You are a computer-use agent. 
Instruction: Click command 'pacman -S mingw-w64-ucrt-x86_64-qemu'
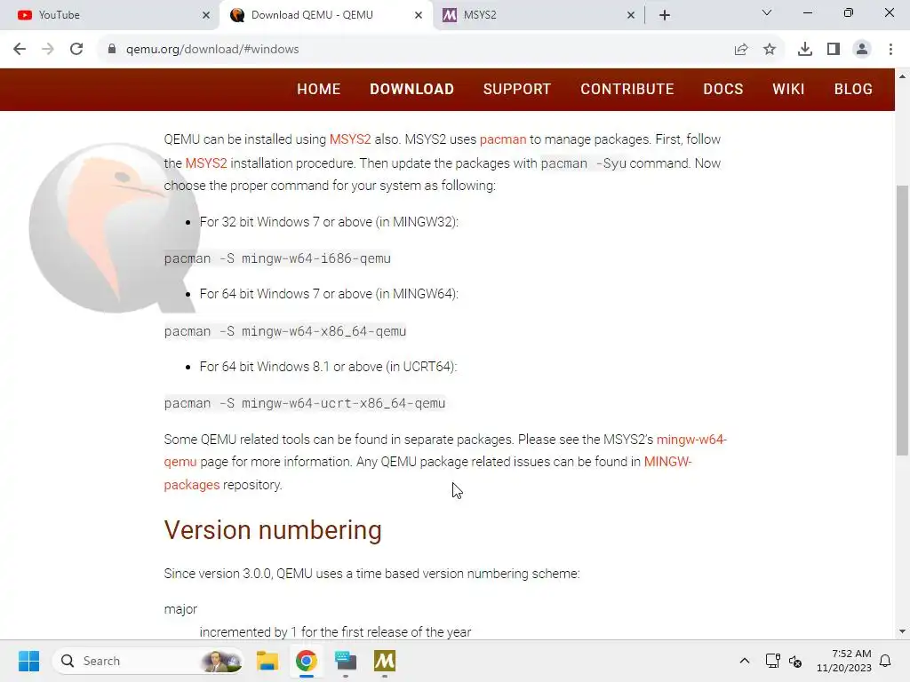tap(305, 403)
